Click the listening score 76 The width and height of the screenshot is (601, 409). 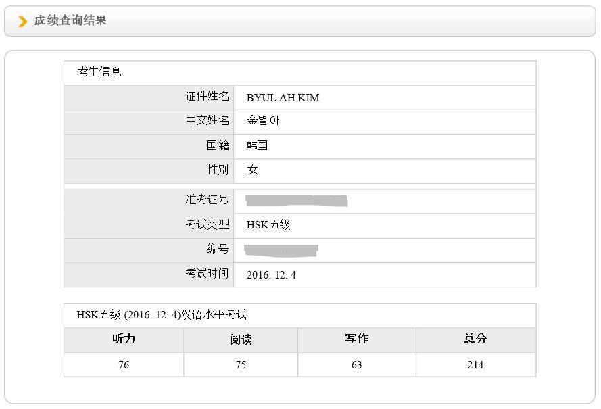(x=124, y=365)
